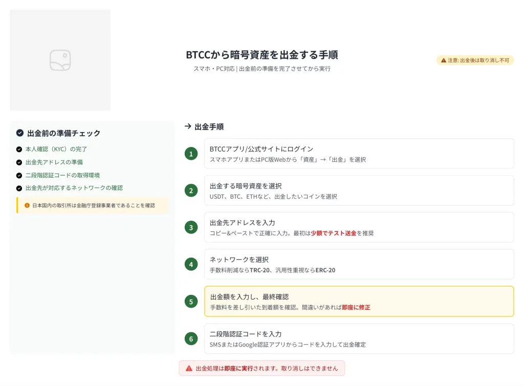
Task: Click the 注意: 出金後は取り消し不可 badge
Action: (x=475, y=60)
